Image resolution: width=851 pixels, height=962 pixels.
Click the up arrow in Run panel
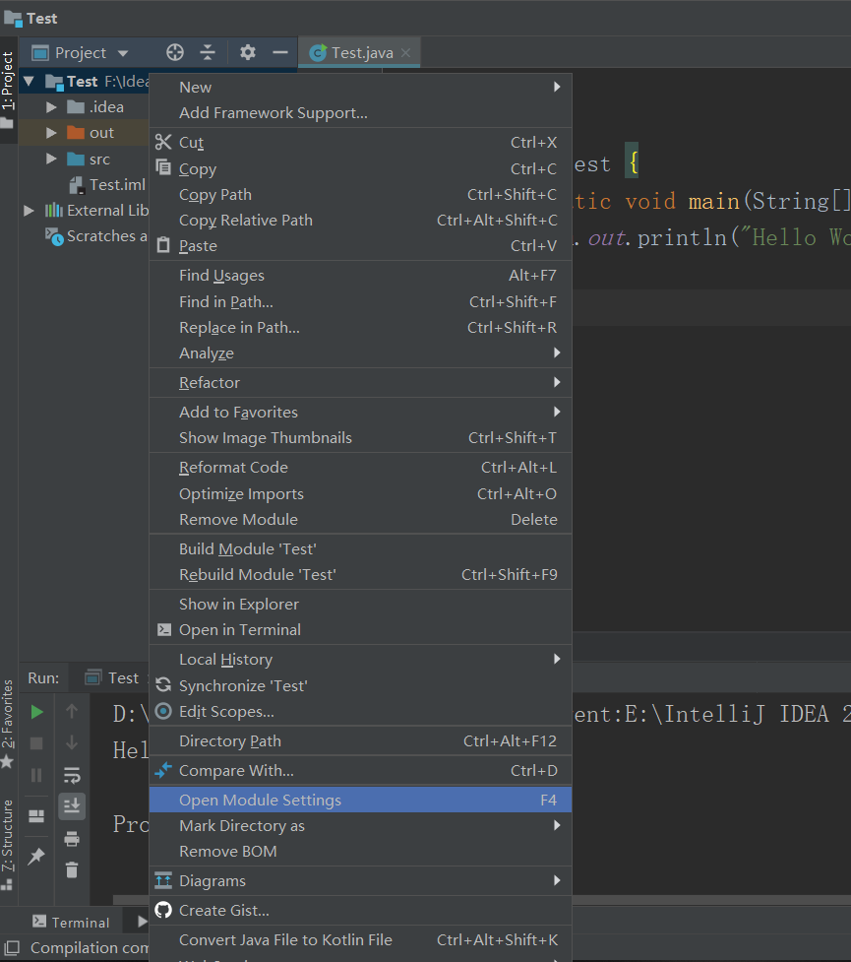pyautogui.click(x=72, y=711)
